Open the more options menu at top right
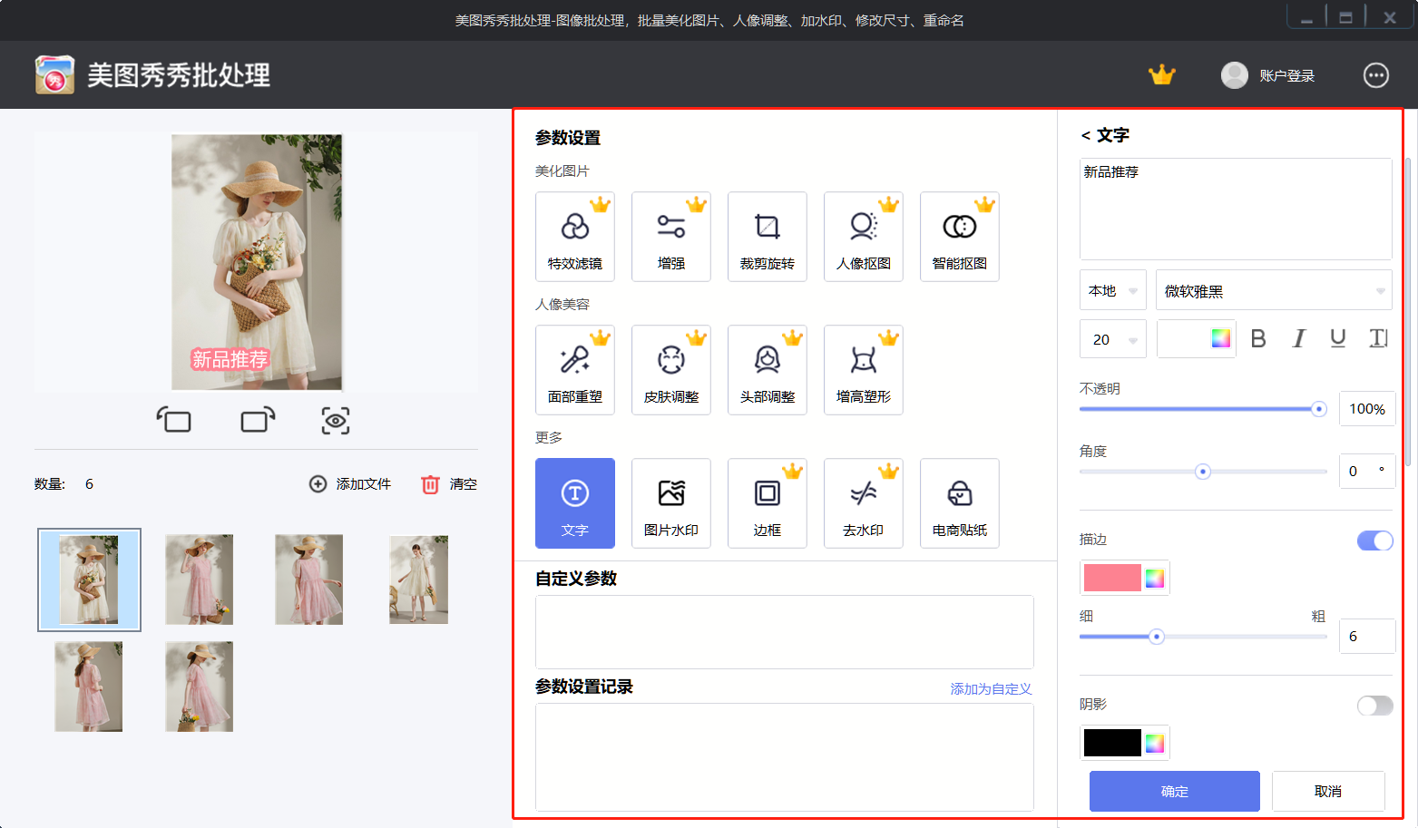 click(x=1375, y=75)
